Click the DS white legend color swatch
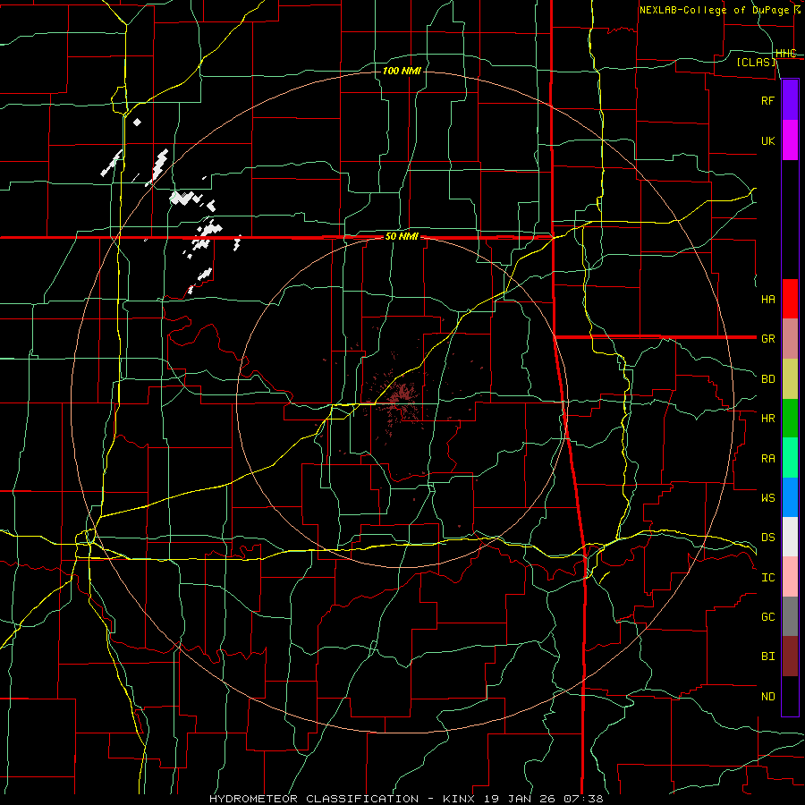This screenshot has width=805, height=805. [x=790, y=537]
